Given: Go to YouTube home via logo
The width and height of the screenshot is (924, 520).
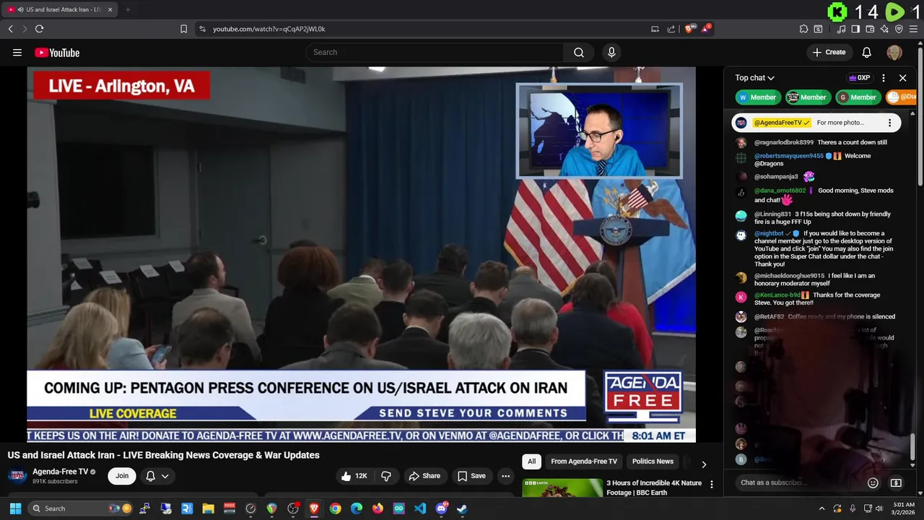Looking at the screenshot, I should pyautogui.click(x=57, y=52).
